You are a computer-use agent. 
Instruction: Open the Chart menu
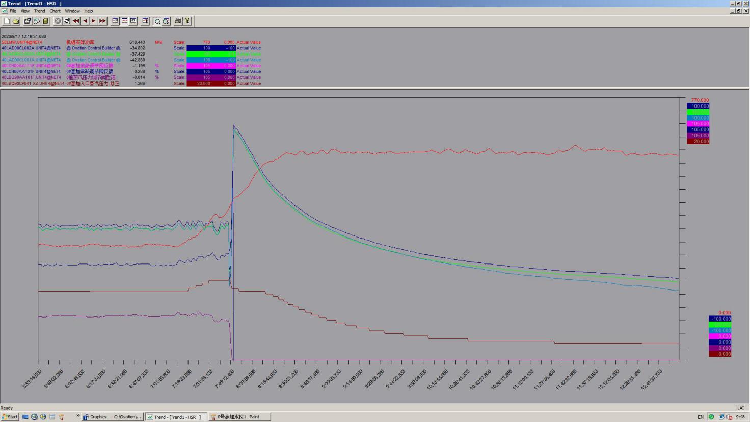55,11
